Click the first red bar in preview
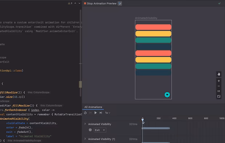 [153, 27]
